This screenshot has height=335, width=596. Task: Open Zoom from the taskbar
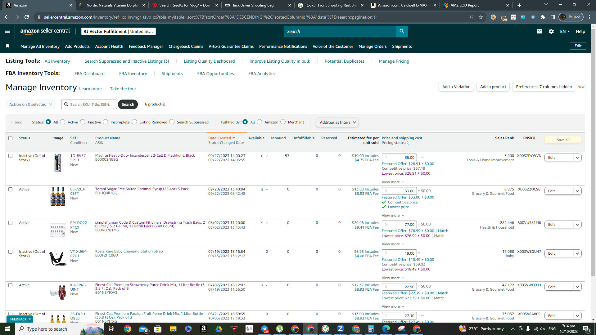[x=341, y=329]
